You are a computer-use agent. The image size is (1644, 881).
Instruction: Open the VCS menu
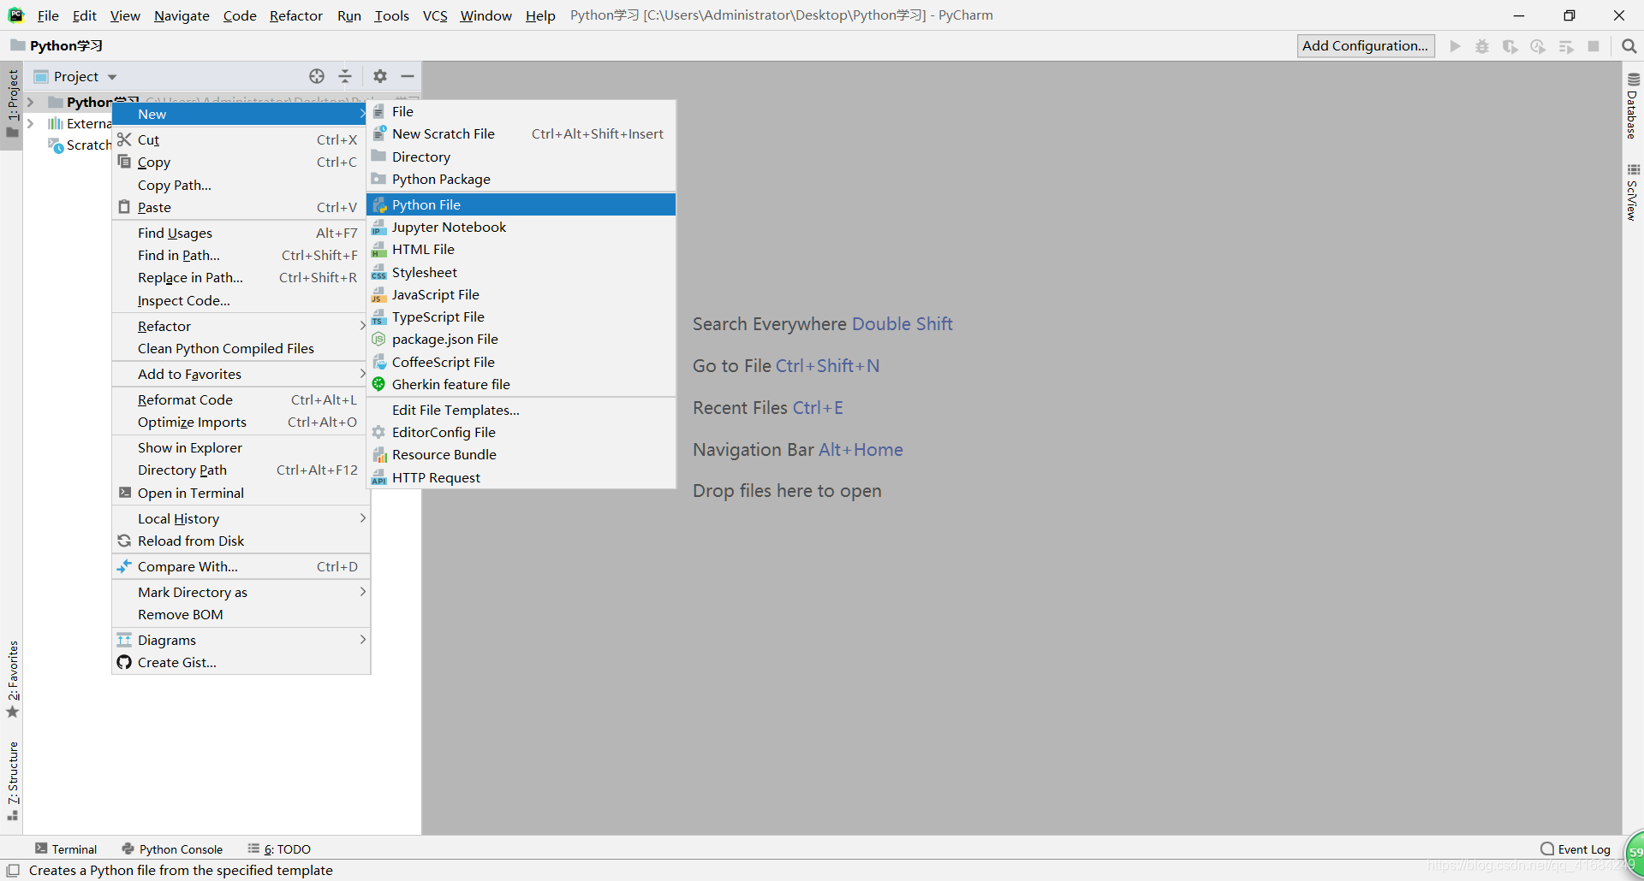[435, 15]
